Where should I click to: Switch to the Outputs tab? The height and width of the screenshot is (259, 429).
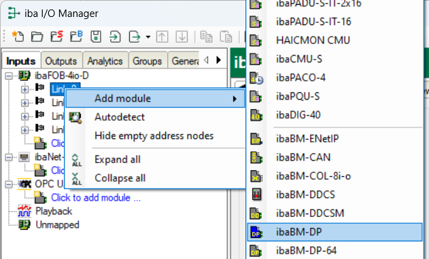pos(61,61)
